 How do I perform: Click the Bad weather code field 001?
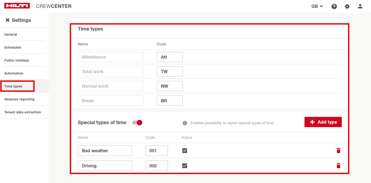point(156,151)
